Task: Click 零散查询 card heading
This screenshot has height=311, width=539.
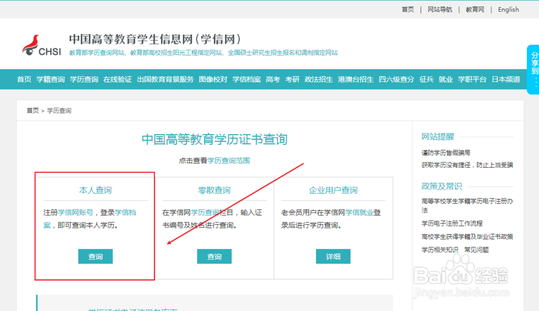Action: pos(214,190)
